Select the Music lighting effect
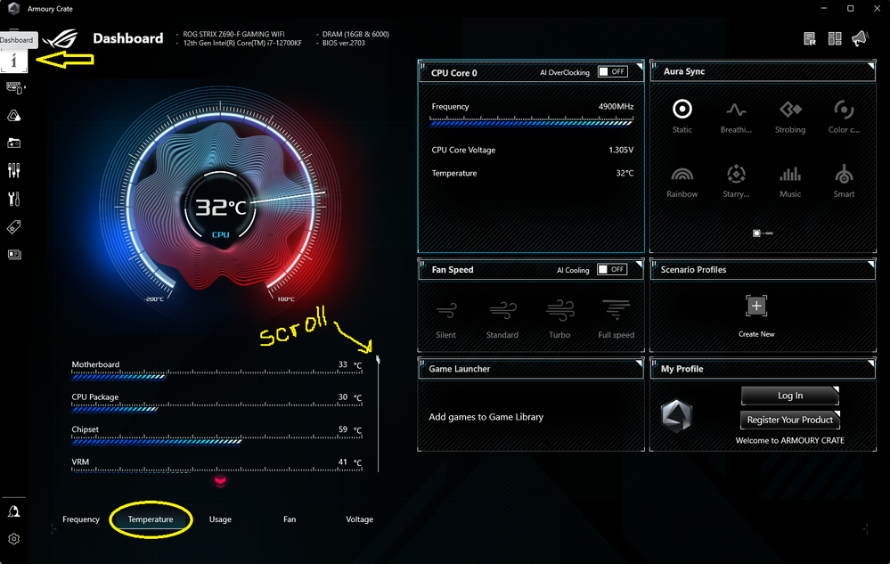 tap(790, 182)
